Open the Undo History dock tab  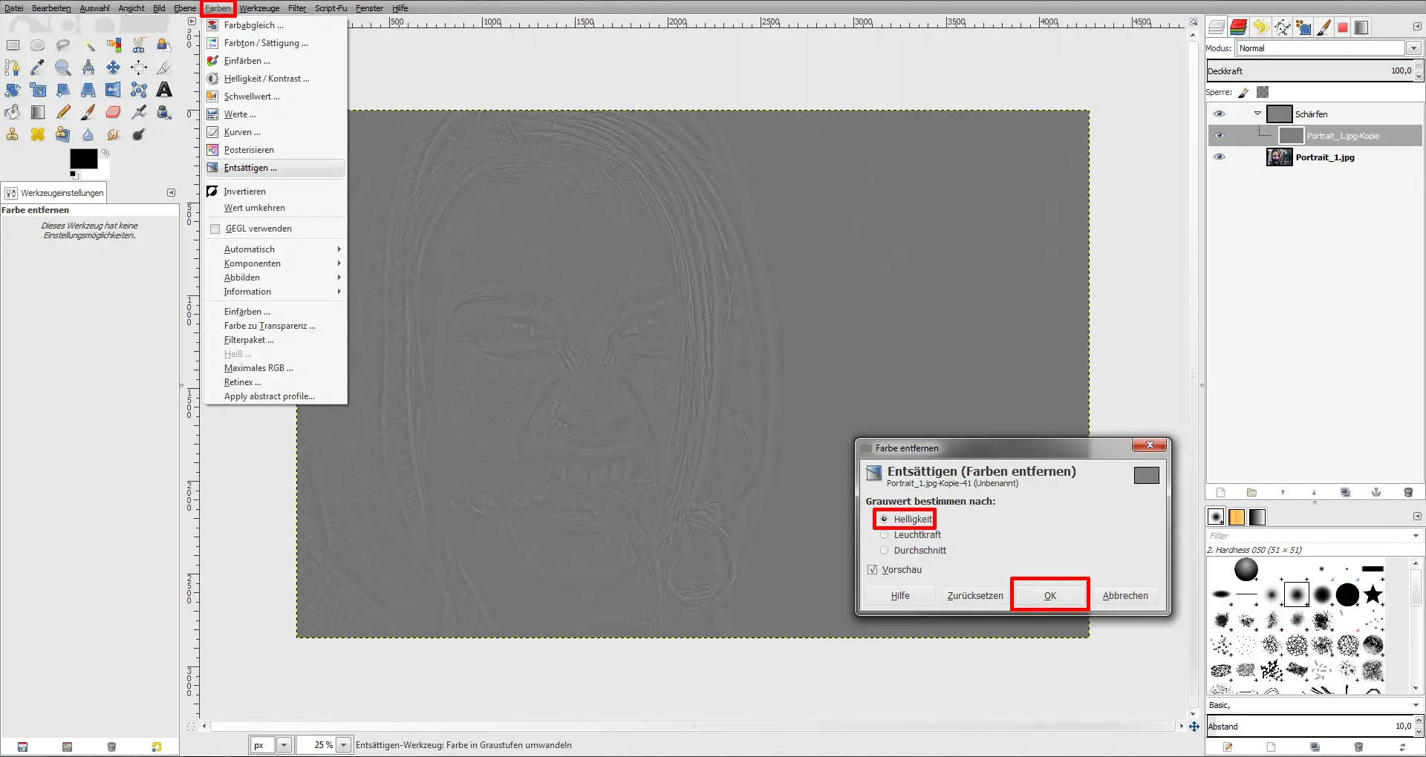1260,27
